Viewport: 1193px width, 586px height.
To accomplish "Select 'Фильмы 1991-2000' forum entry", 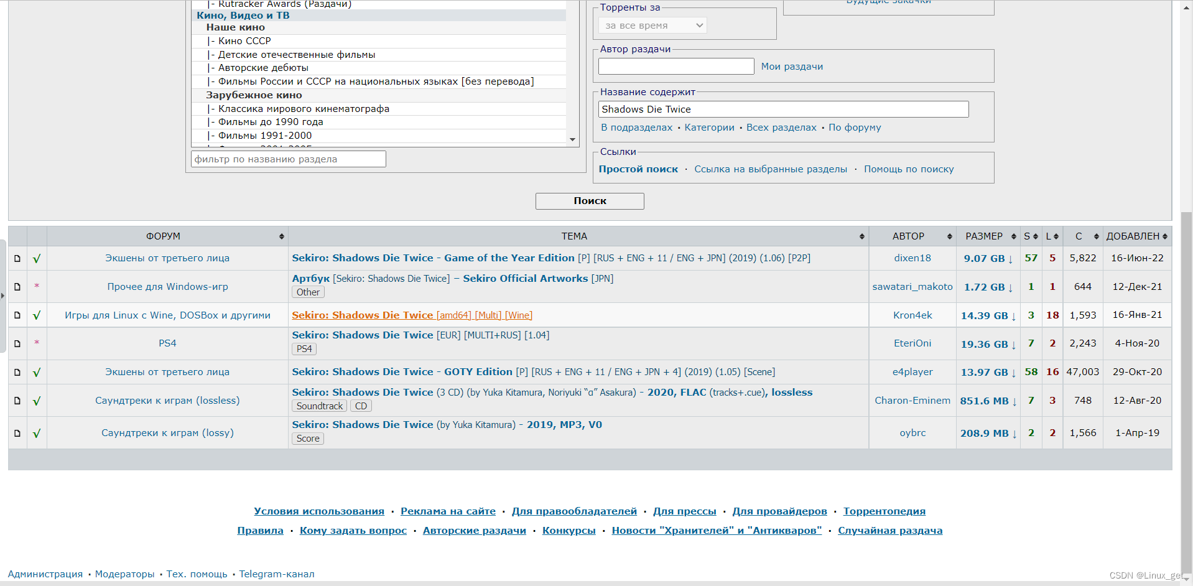I will point(379,136).
